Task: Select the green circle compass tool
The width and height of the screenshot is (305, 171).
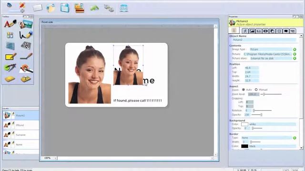Action: [10, 67]
